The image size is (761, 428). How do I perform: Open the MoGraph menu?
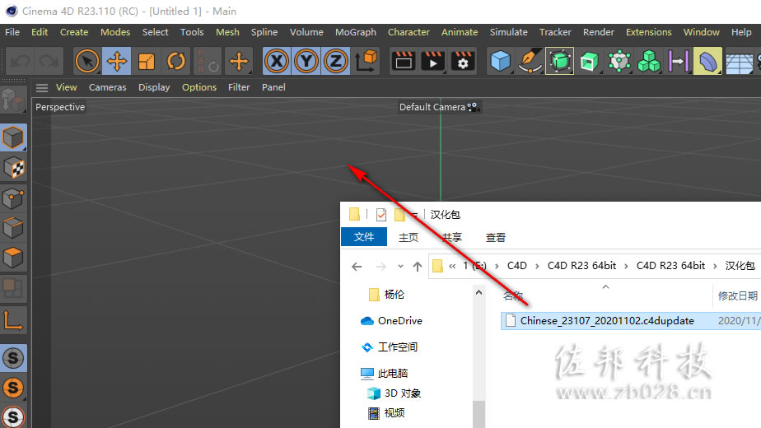point(356,32)
